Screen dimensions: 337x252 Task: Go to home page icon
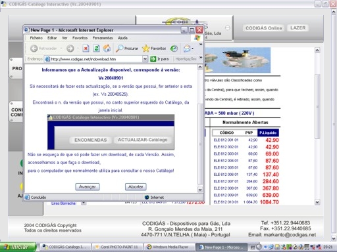tap(107, 49)
